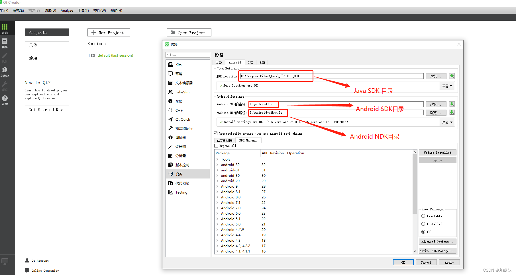The width and height of the screenshot is (516, 275).
Task: Click the 代码粘贴 clipboard icon
Action: (170, 183)
